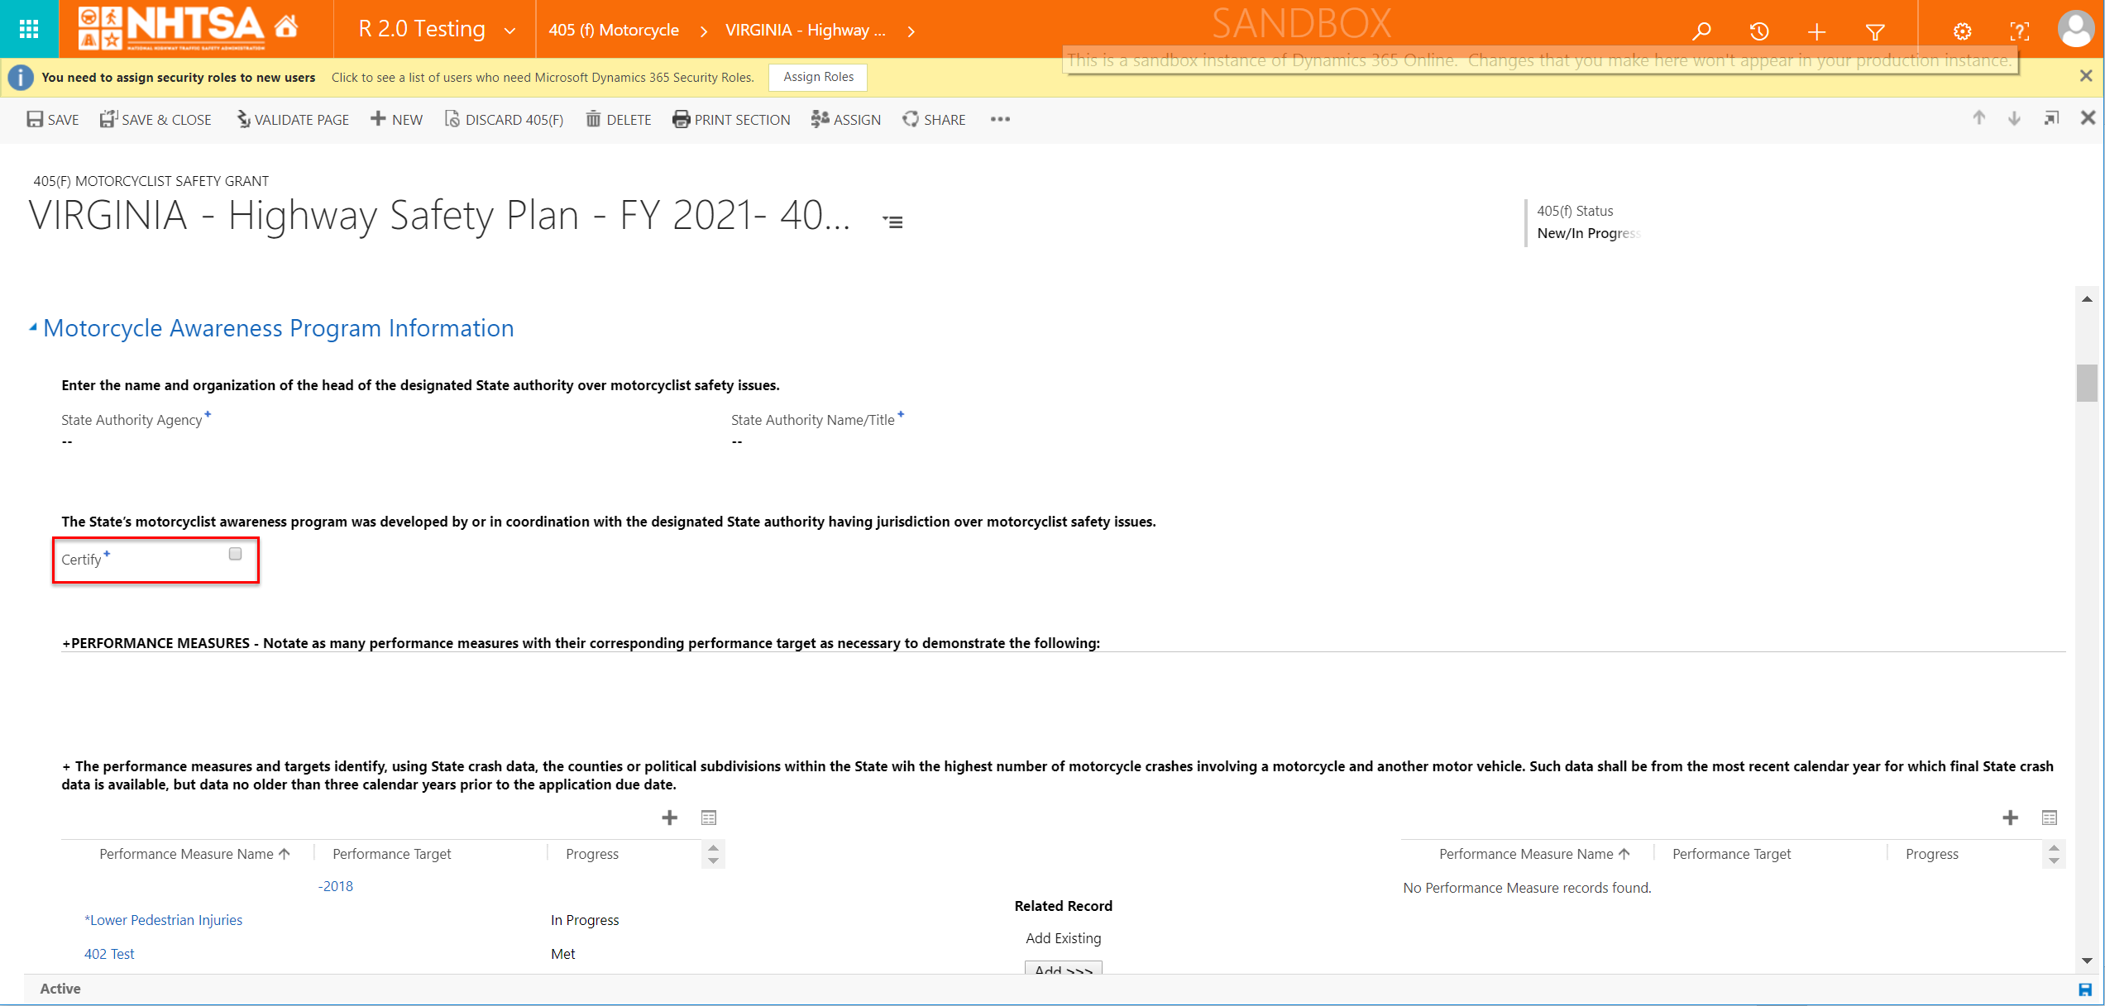Collapse Motorcycle Awareness Program Information section
The image size is (2105, 1006).
(33, 328)
